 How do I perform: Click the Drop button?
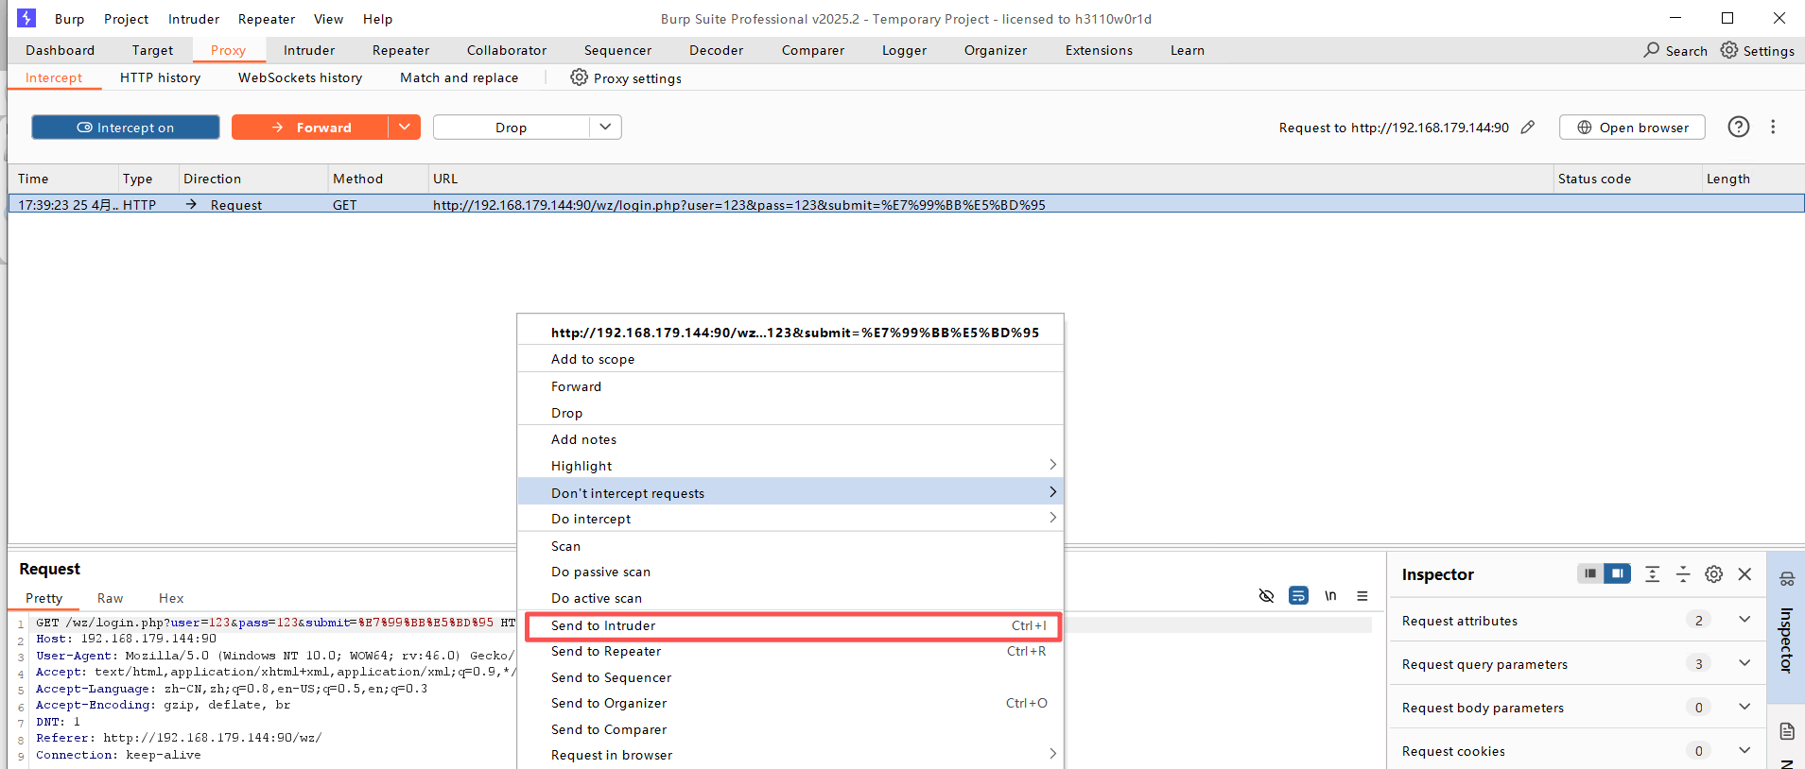pos(512,128)
